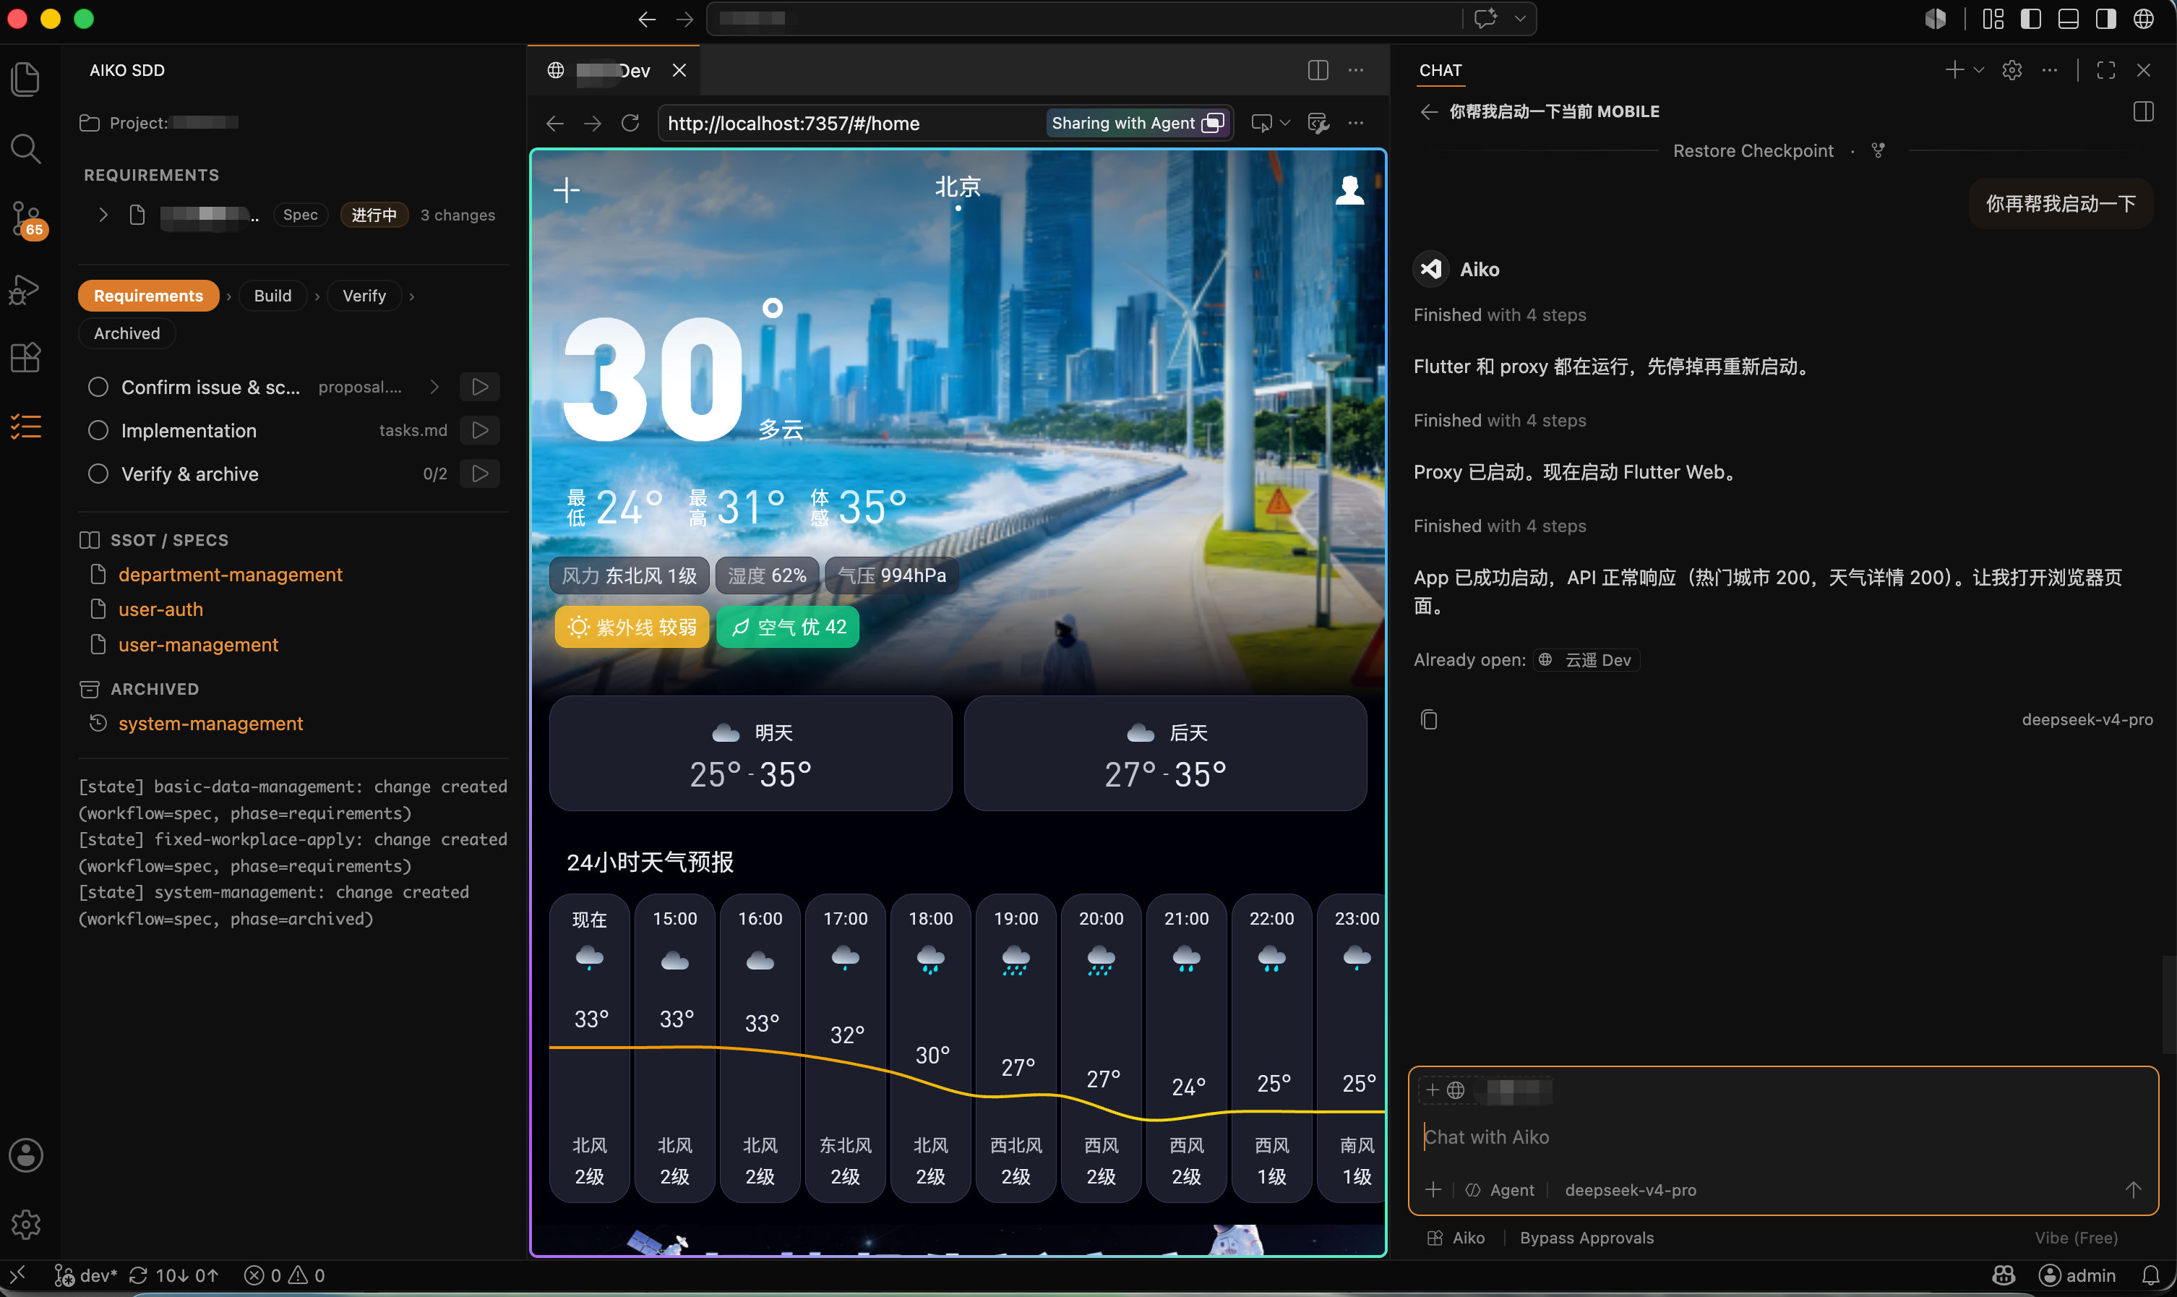Select the Verify & archive radio circle
The height and width of the screenshot is (1297, 2177).
98,474
